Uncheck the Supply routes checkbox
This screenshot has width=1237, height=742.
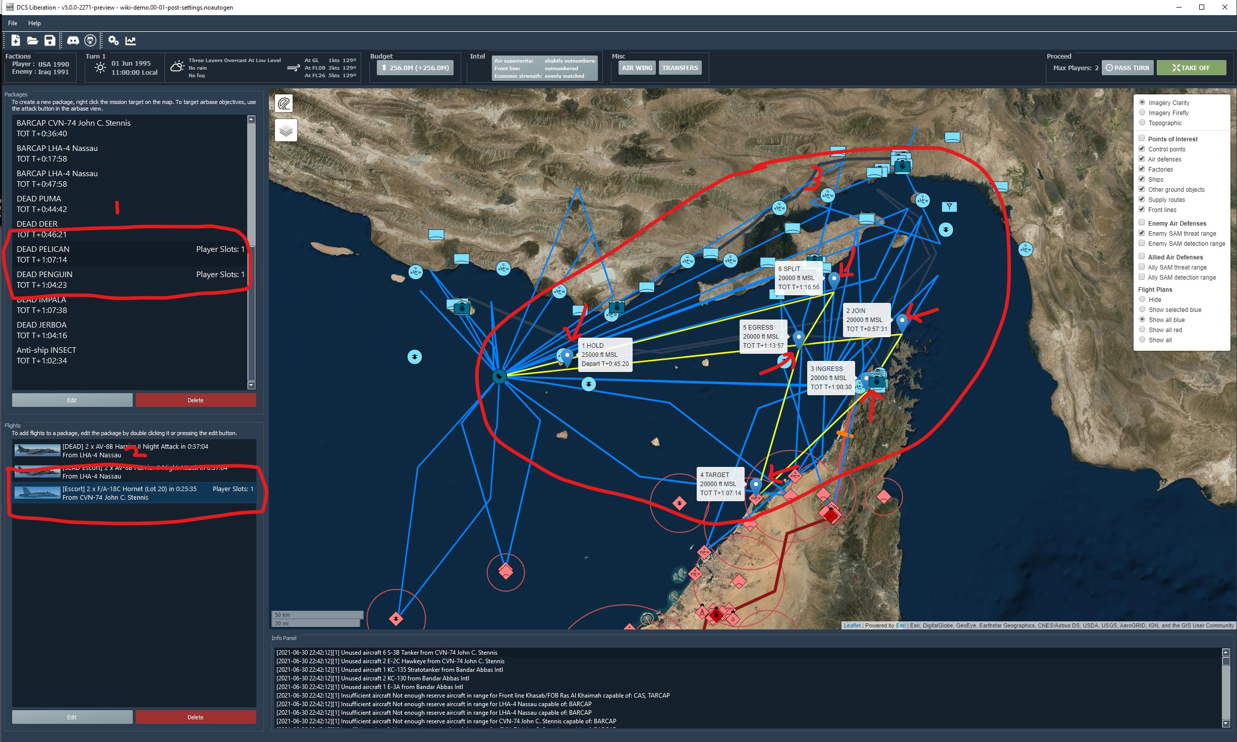coord(1142,199)
